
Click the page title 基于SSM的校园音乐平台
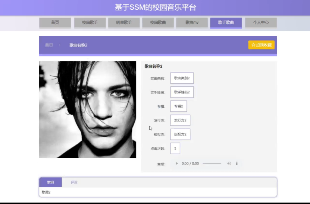tap(156, 7)
